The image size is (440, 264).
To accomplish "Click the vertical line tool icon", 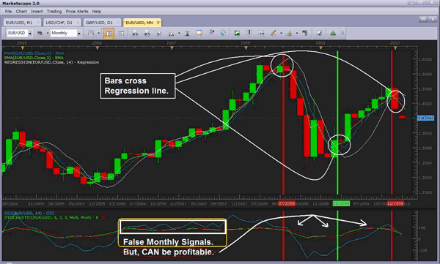I will click(x=249, y=33).
